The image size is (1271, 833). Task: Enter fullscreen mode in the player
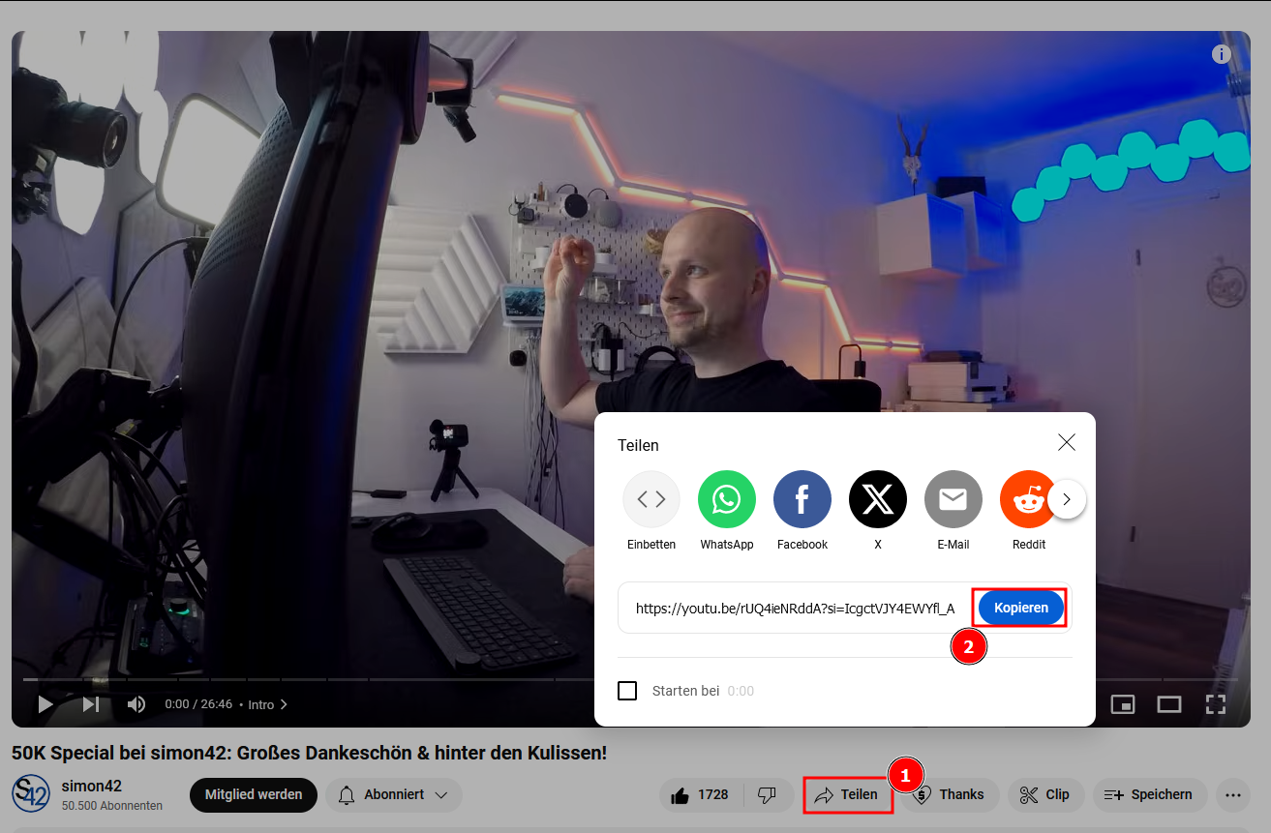coord(1216,704)
